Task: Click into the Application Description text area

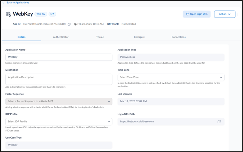Action: (x=59, y=79)
